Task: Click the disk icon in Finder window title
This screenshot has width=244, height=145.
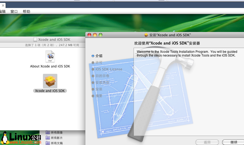Action: point(35,39)
